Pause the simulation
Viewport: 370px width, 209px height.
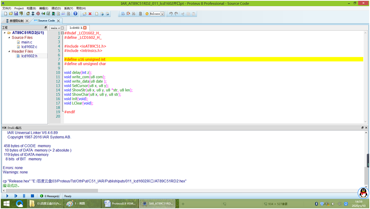click(24, 196)
